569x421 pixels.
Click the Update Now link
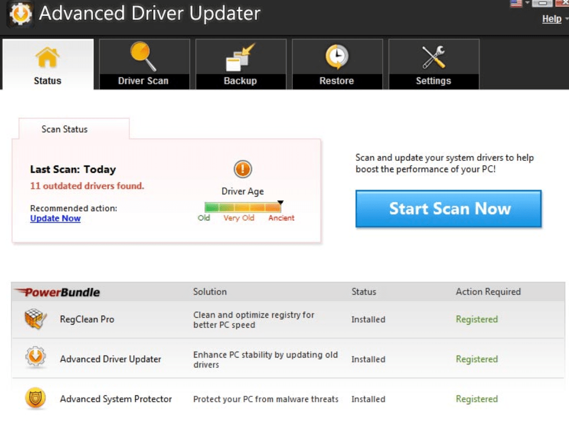pos(55,218)
